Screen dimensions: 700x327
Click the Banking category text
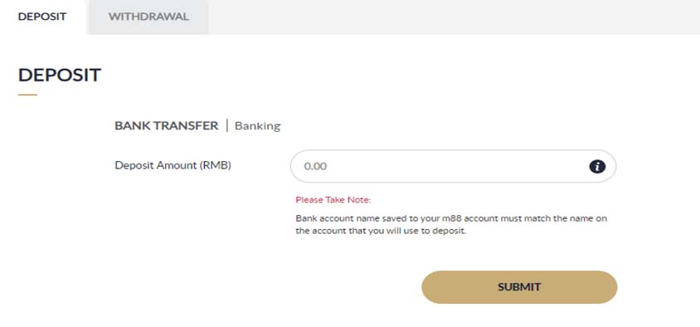258,126
